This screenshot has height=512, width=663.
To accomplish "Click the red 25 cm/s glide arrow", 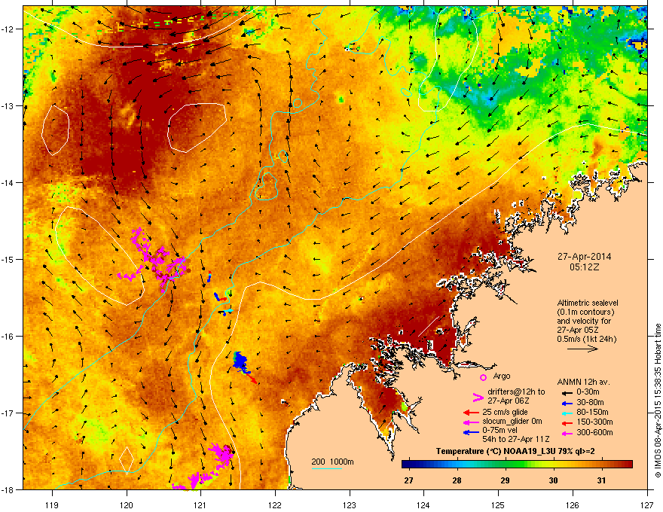I will pos(471,413).
